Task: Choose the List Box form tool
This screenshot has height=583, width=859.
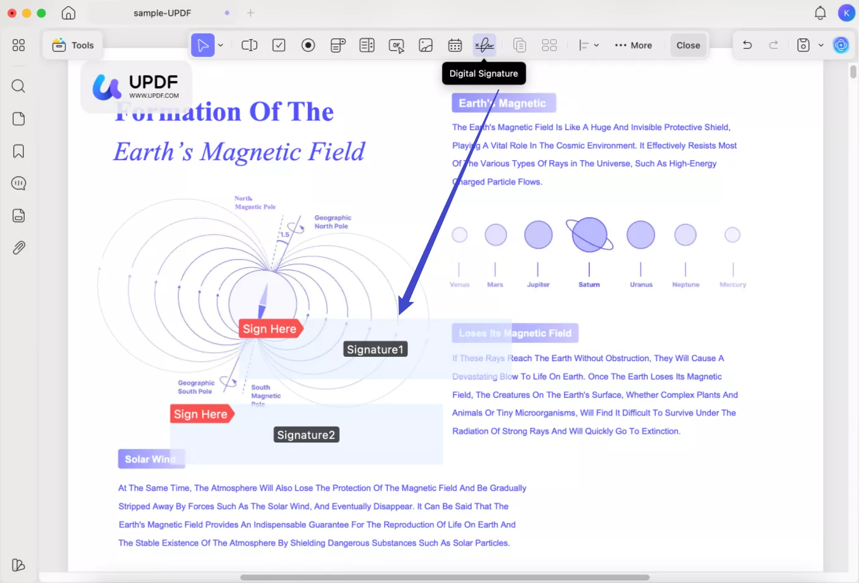Action: click(367, 45)
